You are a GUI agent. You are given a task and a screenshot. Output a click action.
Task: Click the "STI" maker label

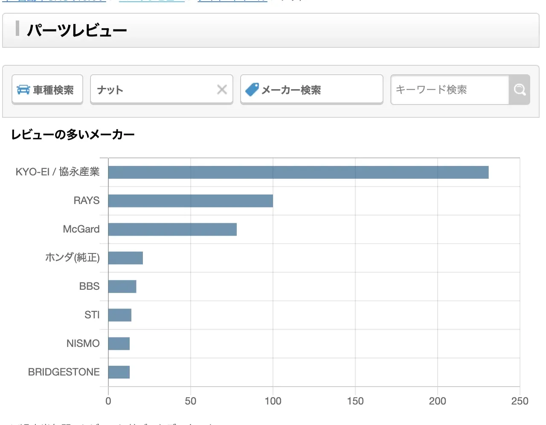[x=92, y=315]
